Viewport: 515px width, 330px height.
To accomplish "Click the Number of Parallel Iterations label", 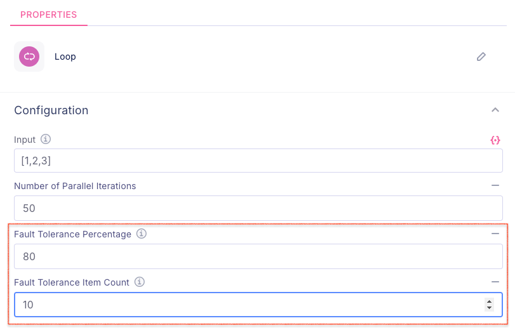I will (x=75, y=186).
